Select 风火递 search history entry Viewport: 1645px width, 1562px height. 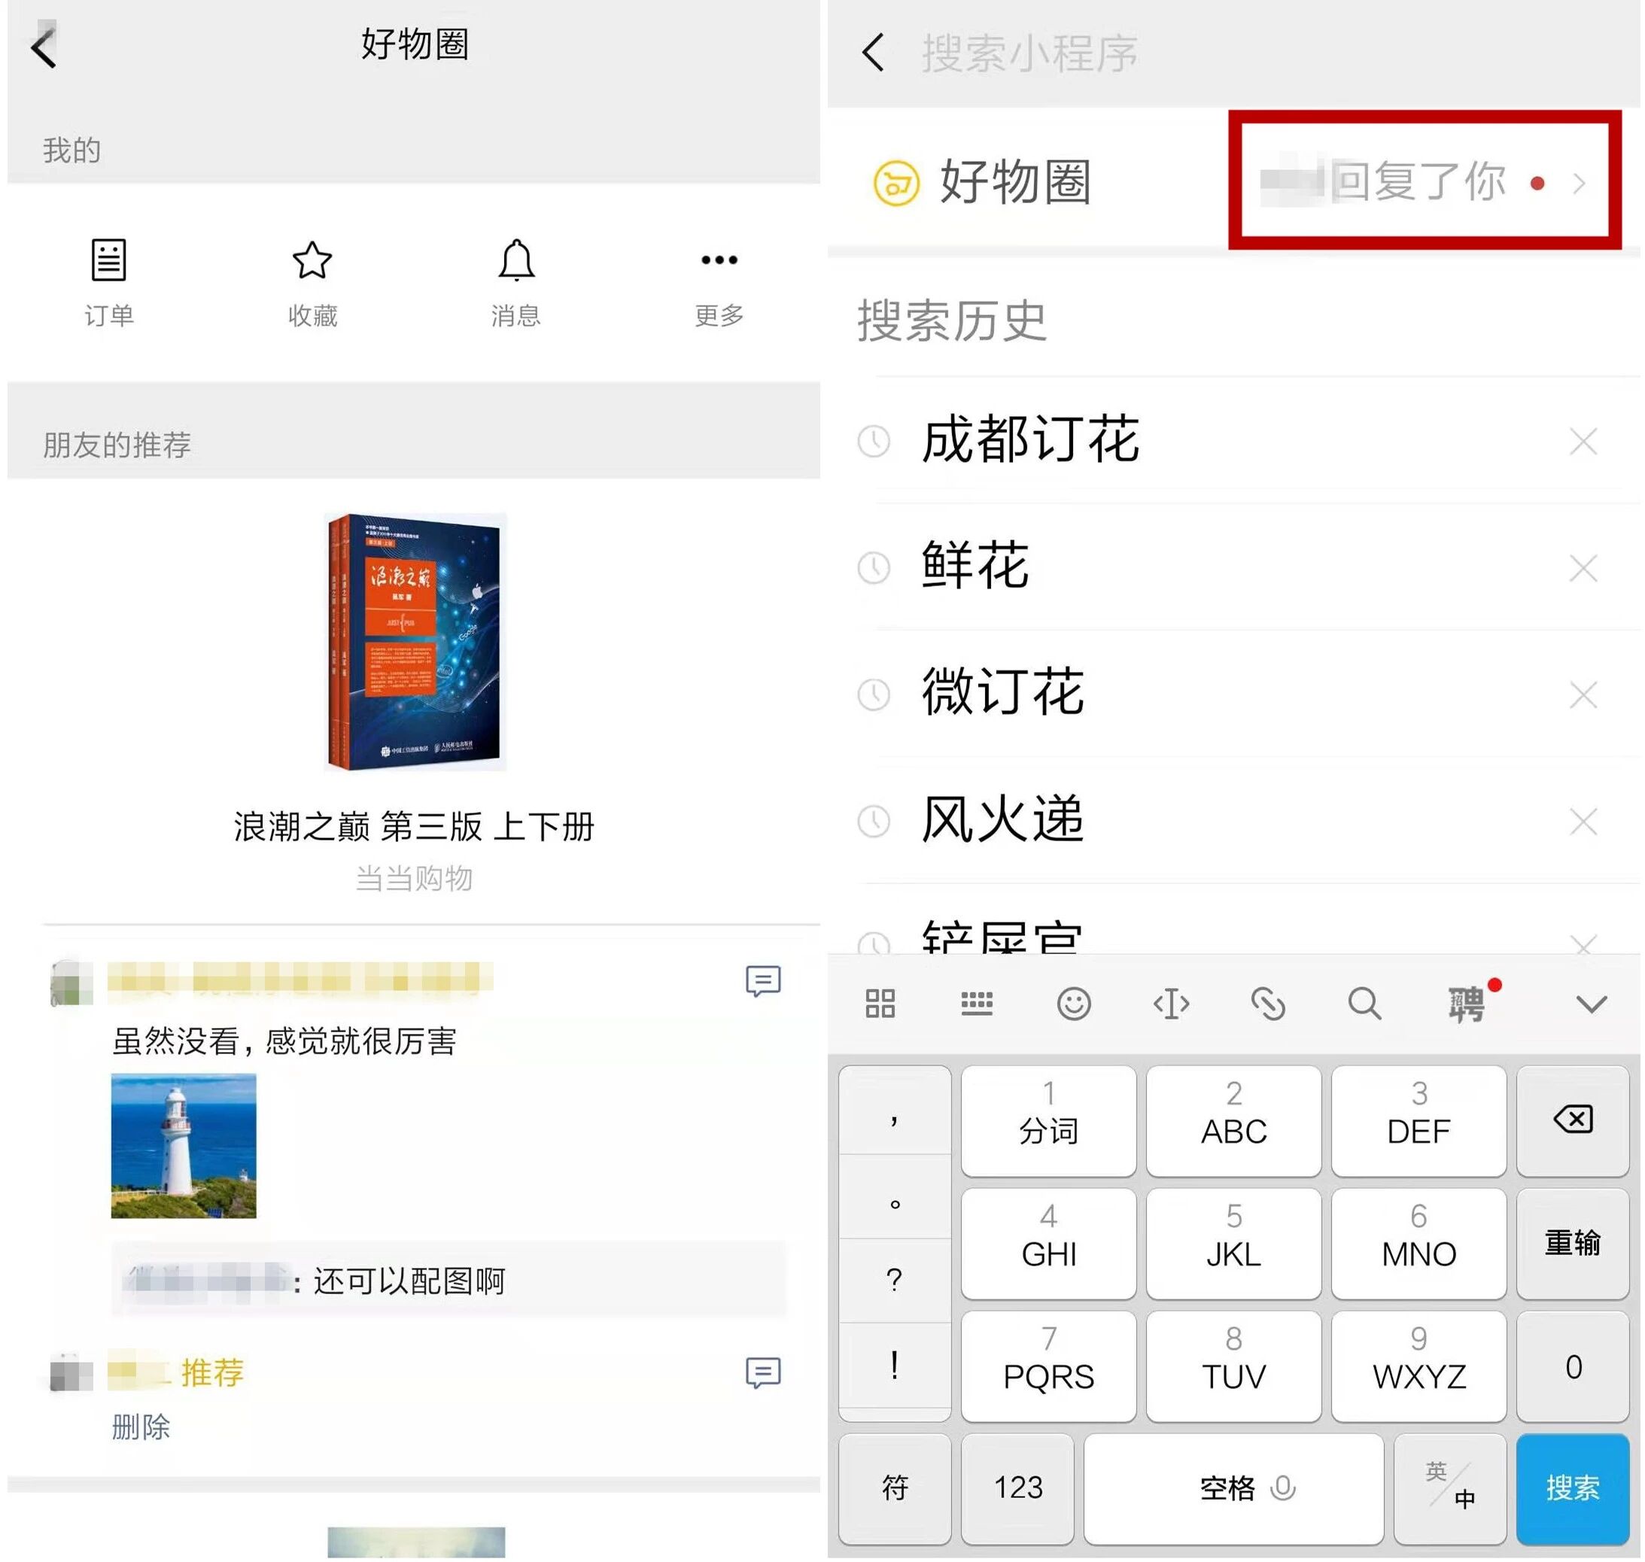[x=1002, y=820]
